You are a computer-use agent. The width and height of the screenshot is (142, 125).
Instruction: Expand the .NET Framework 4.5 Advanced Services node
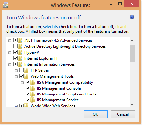coord(10,41)
